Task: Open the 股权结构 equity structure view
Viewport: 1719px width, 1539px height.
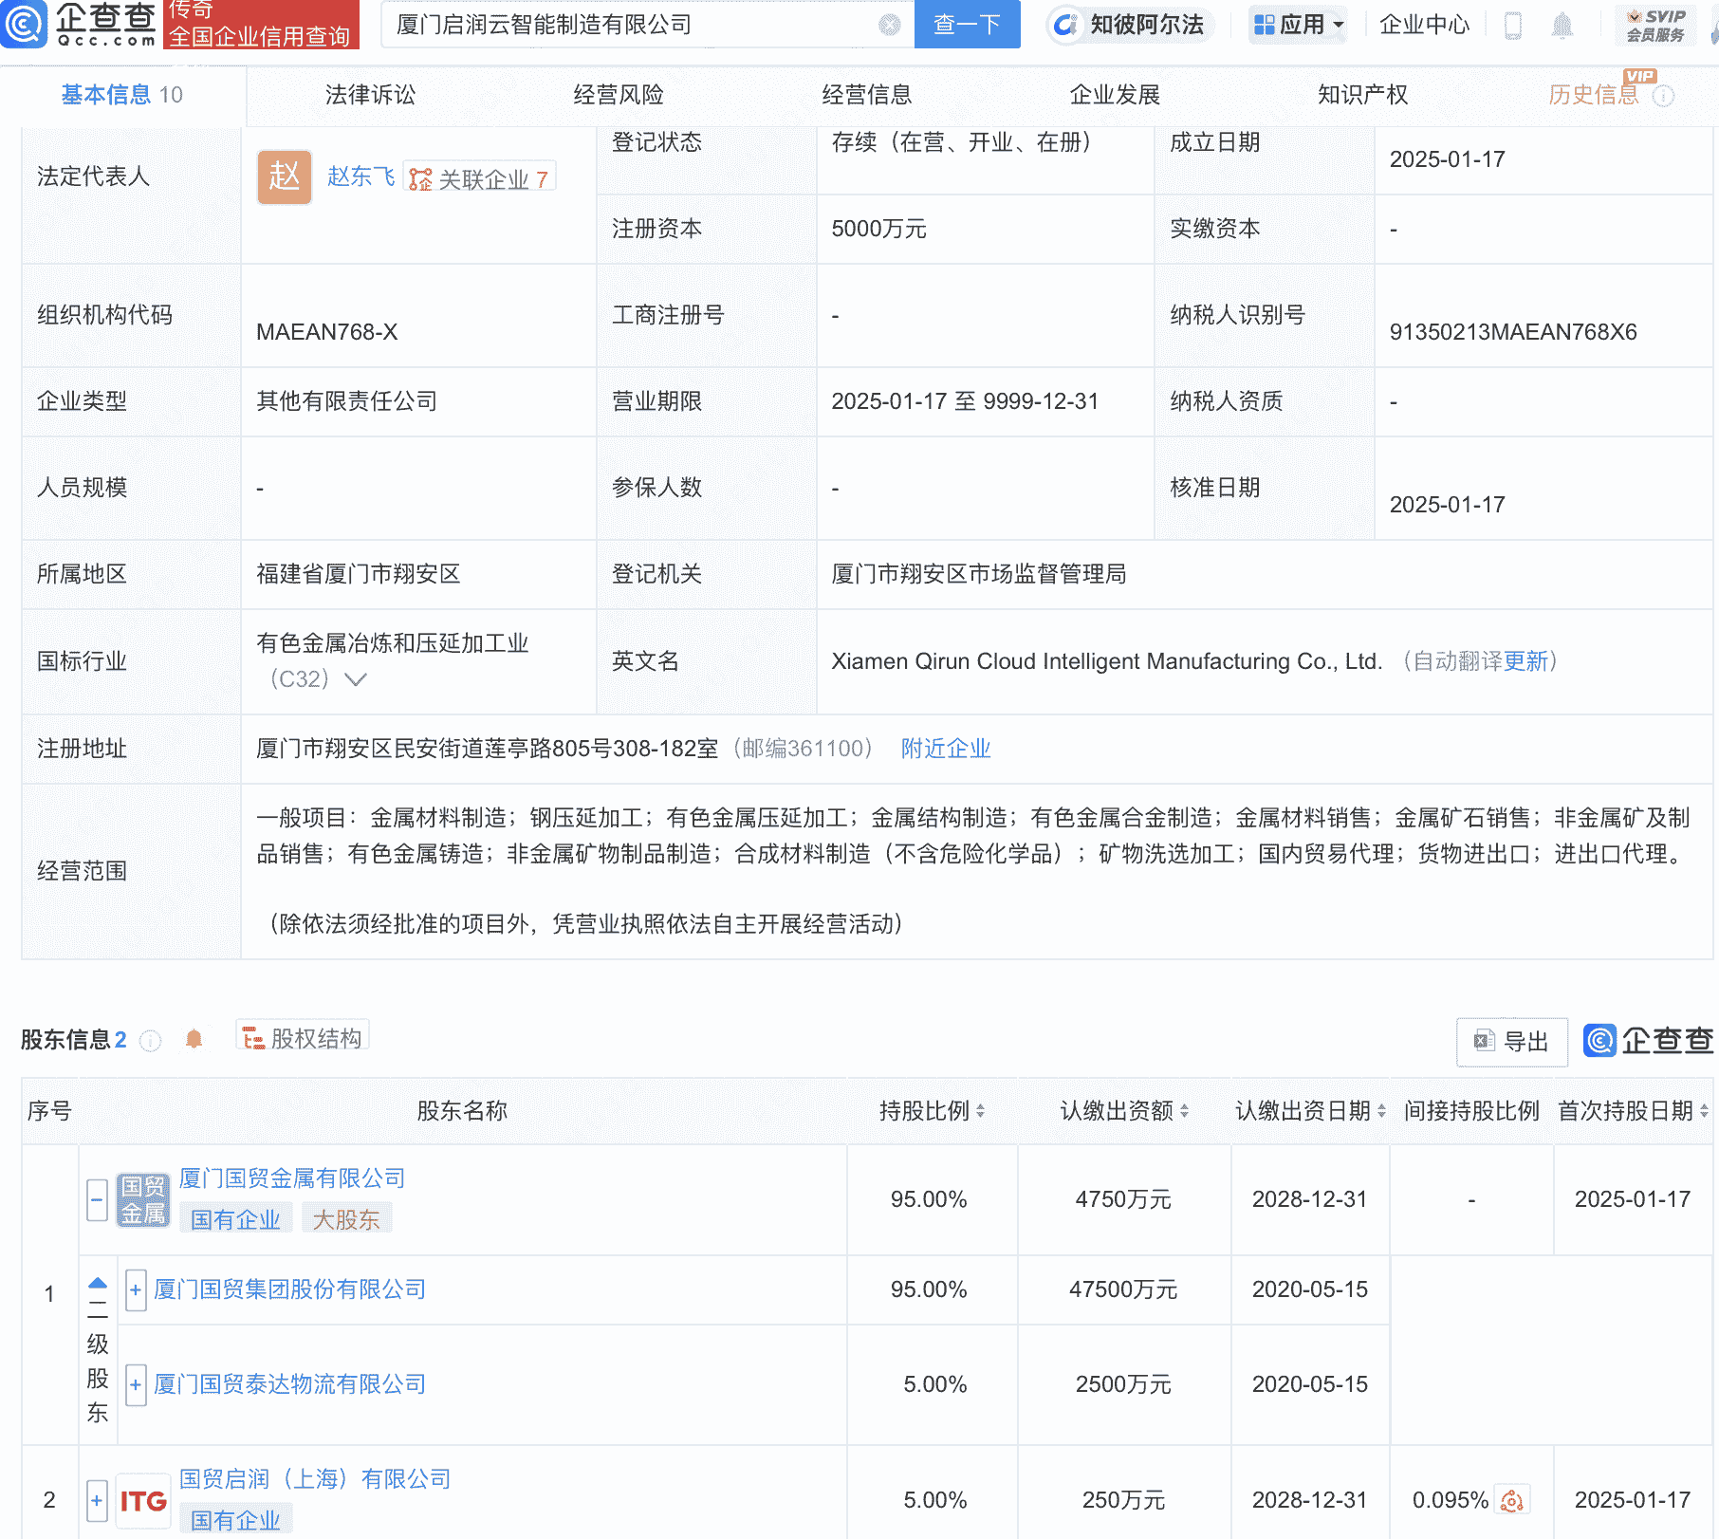Action: pos(303,1037)
